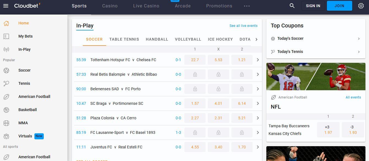Select the SOCCER in-play tab
Screen dimensions: 369x161
tap(94, 39)
